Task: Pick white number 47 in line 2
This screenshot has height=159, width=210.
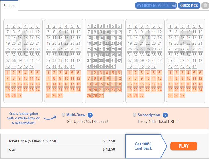Action: (x=72, y=66)
